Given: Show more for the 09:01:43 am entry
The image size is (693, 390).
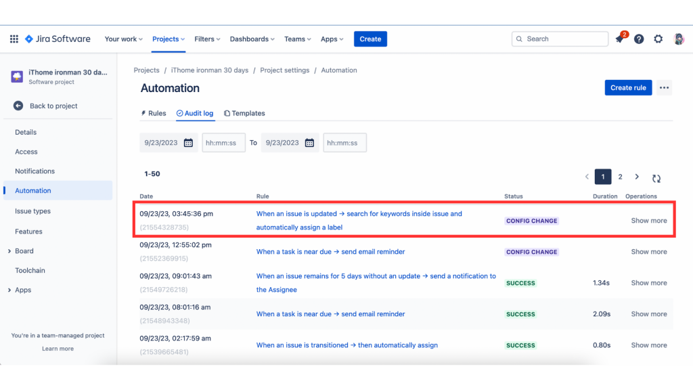Looking at the screenshot, I should coord(649,283).
